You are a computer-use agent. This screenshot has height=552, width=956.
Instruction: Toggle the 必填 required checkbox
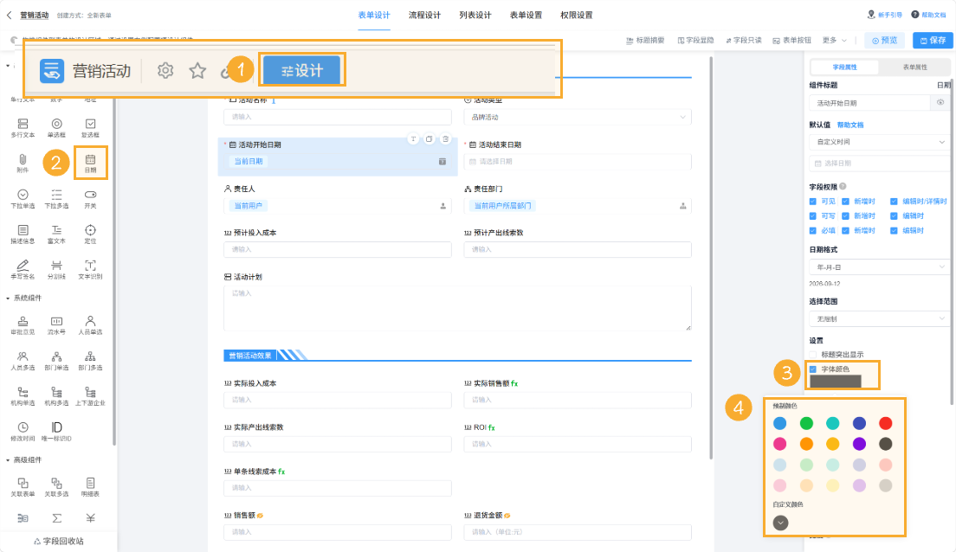click(813, 230)
